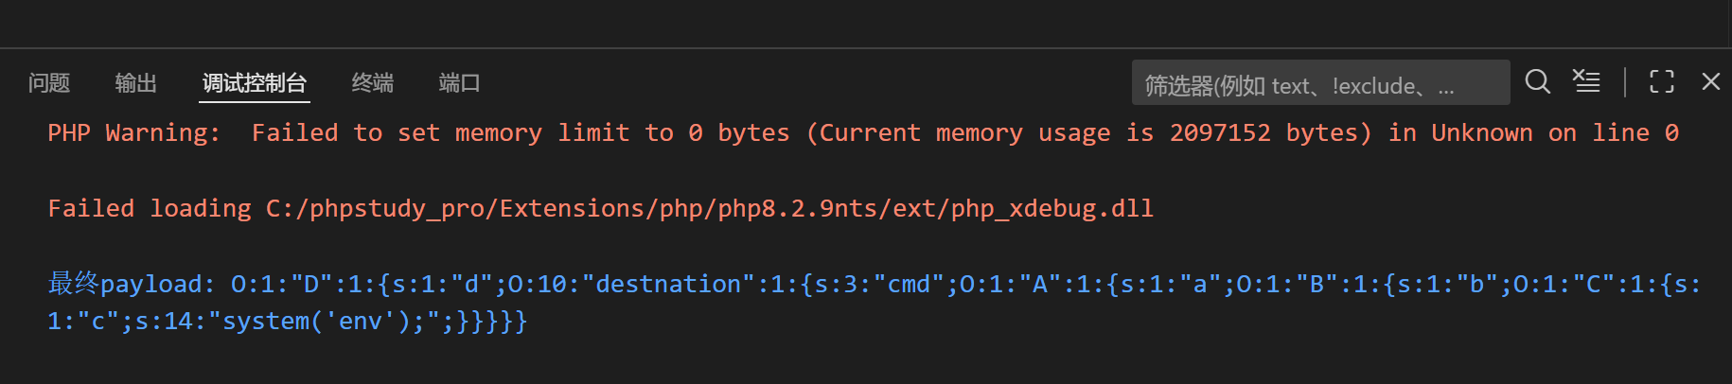1732x384 pixels.
Task: Click the php_xdebug.dll file path
Action: 1052,209
